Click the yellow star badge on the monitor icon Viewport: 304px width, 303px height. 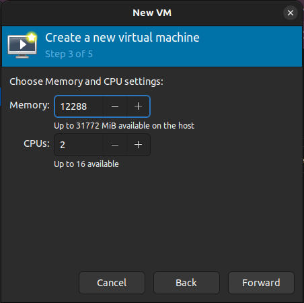tap(32, 37)
